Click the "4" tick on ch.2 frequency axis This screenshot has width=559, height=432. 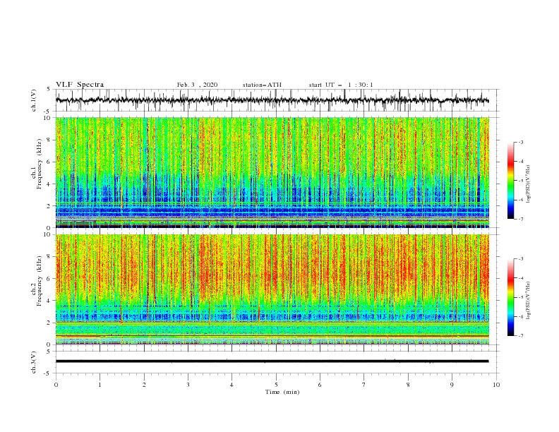[49, 301]
